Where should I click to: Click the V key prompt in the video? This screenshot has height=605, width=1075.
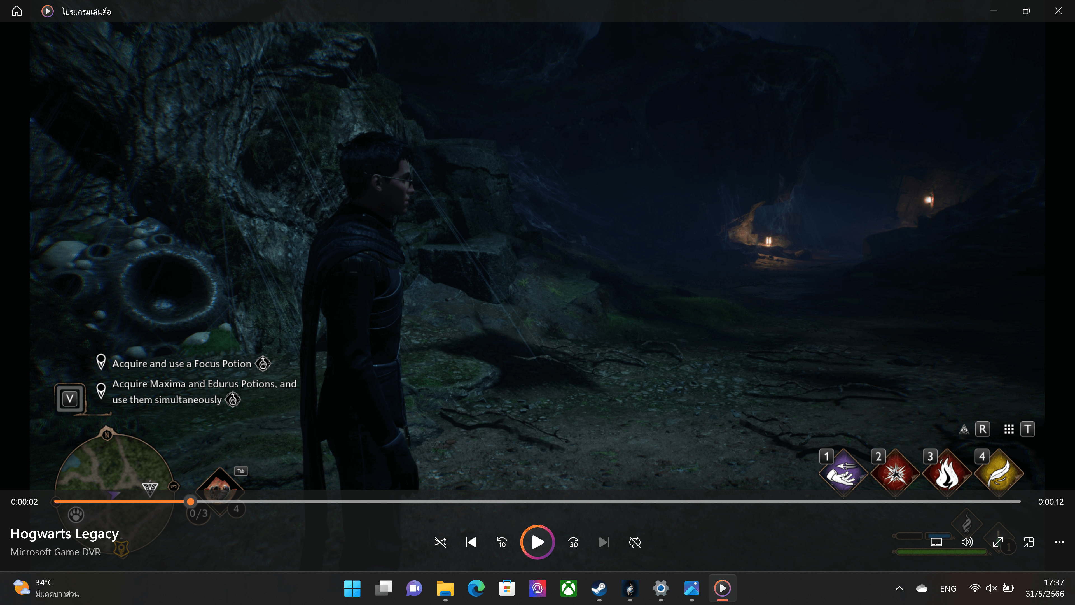click(x=70, y=398)
